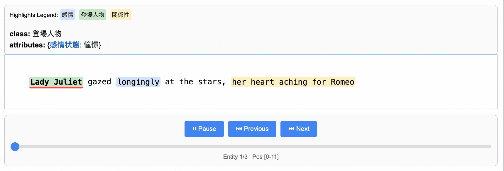Click the "Highlights Legend:" label
Viewport: 504px width, 171px height.
tap(34, 15)
